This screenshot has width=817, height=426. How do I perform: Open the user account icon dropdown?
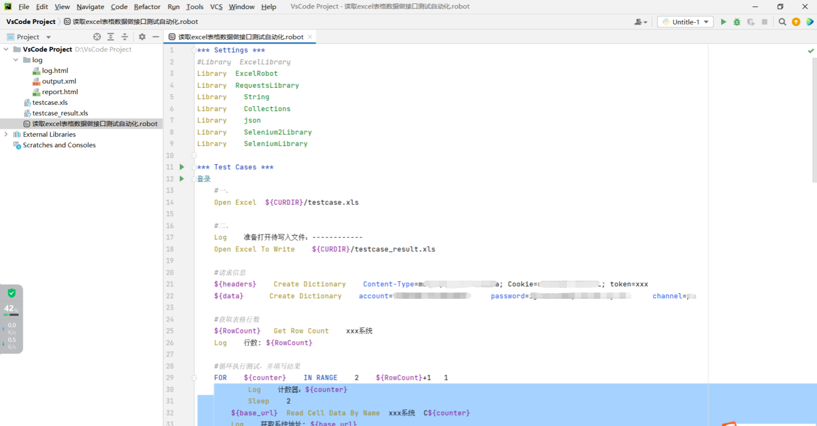pyautogui.click(x=641, y=22)
